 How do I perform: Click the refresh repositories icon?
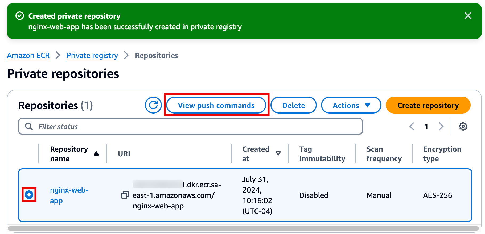[153, 105]
